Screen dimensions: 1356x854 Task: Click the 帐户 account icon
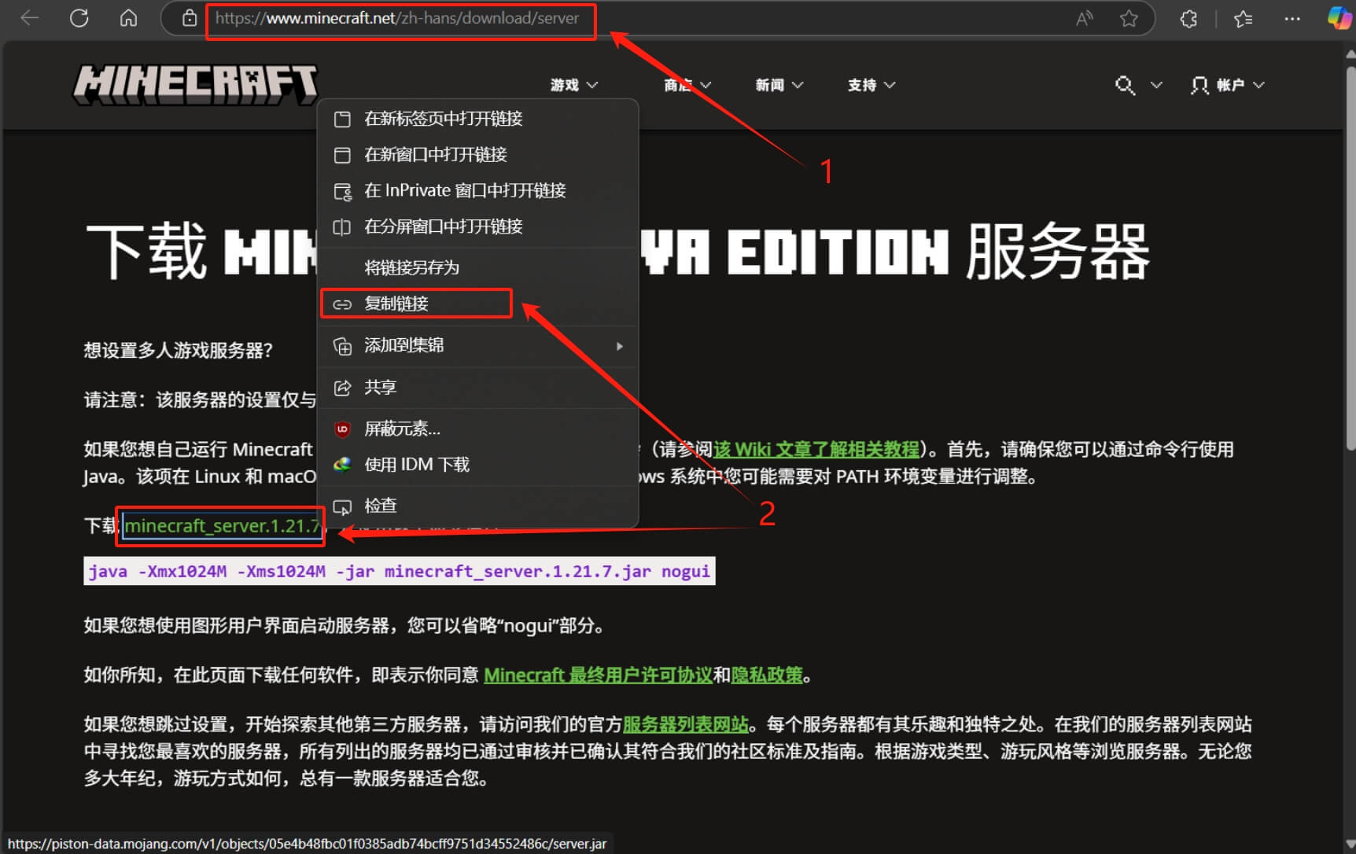[1199, 85]
